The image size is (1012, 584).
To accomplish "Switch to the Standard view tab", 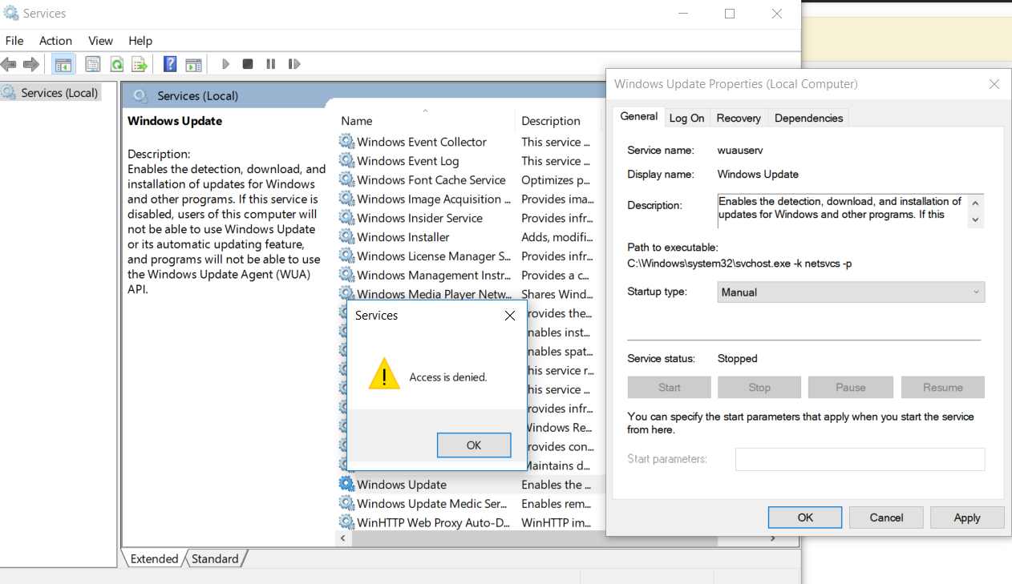I will (x=215, y=558).
